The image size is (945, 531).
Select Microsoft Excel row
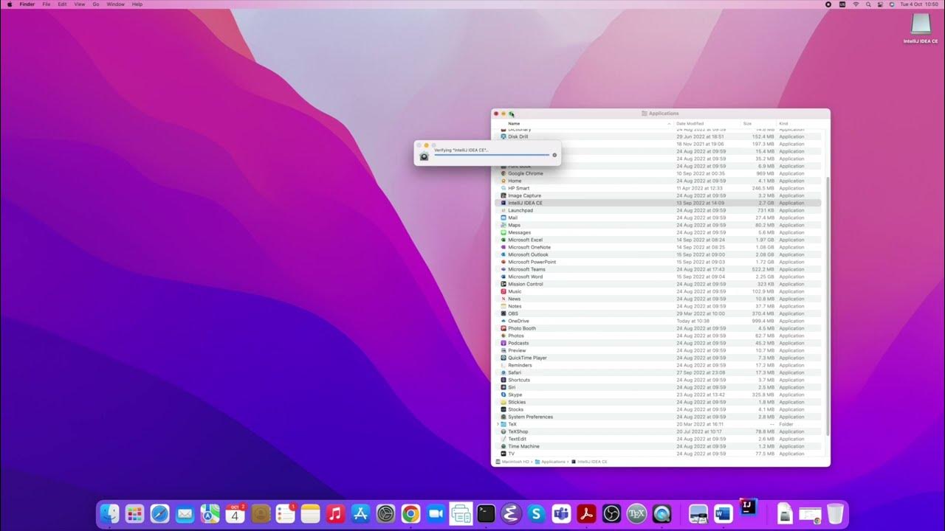coord(658,240)
